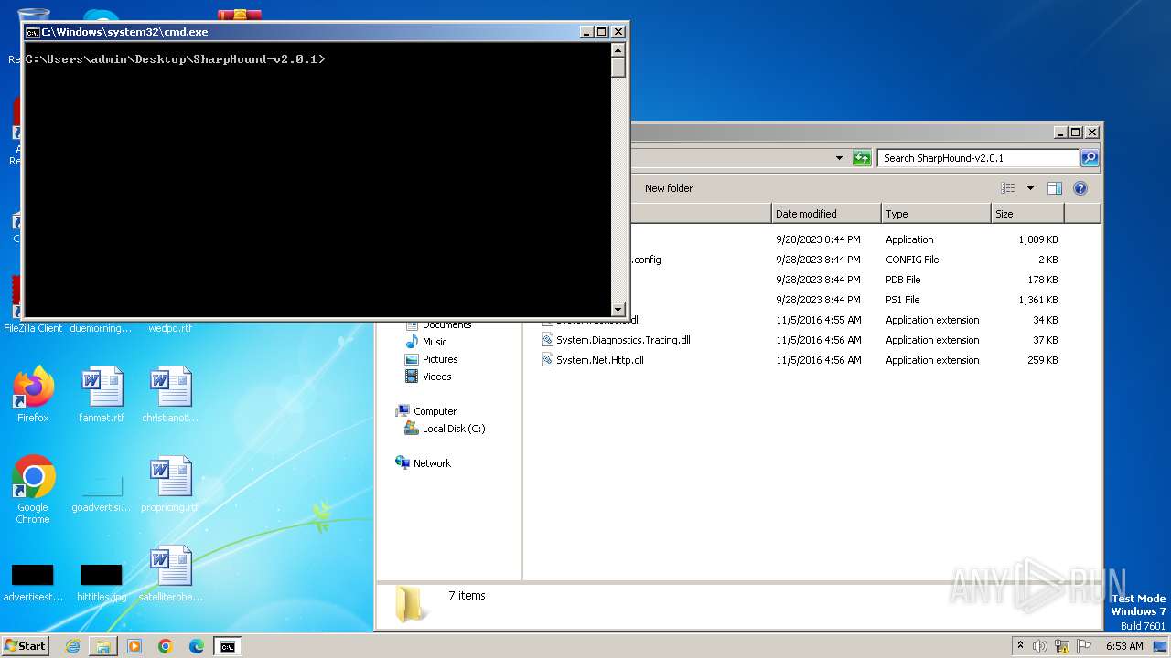The image size is (1171, 658).
Task: Open File Explorer taskbar button
Action: pos(103,646)
